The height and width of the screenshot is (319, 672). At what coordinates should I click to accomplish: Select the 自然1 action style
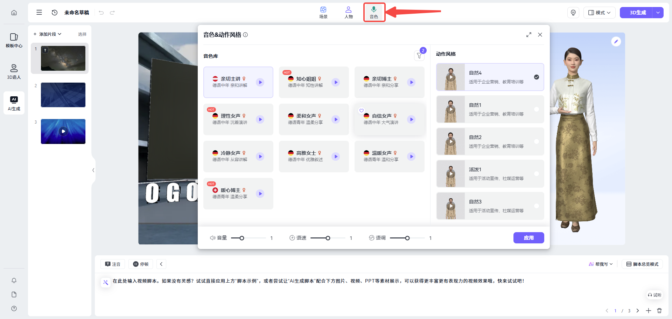[490, 109]
